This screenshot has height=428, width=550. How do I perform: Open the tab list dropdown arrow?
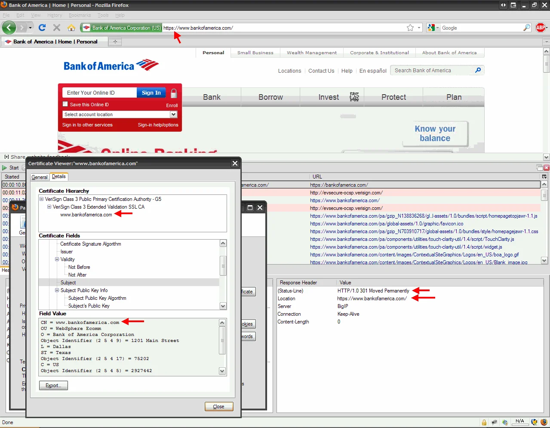coord(546,42)
